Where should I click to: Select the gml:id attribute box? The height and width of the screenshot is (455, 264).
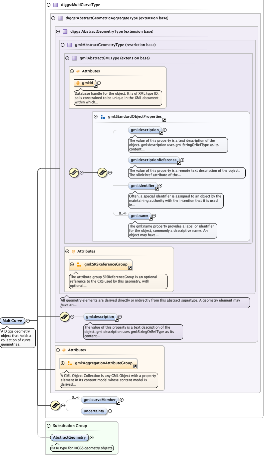click(85, 82)
